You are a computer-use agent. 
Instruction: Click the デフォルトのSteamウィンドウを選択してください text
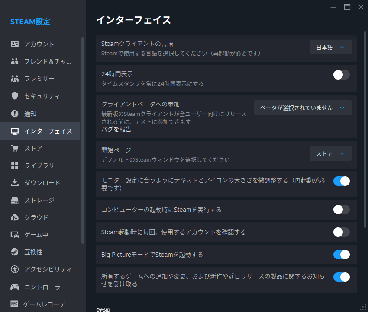coord(165,160)
